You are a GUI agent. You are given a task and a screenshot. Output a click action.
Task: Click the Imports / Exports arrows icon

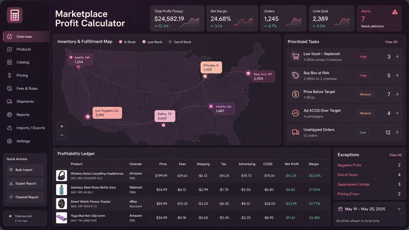click(10, 128)
